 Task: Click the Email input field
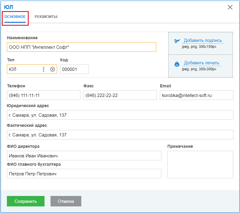(197, 95)
